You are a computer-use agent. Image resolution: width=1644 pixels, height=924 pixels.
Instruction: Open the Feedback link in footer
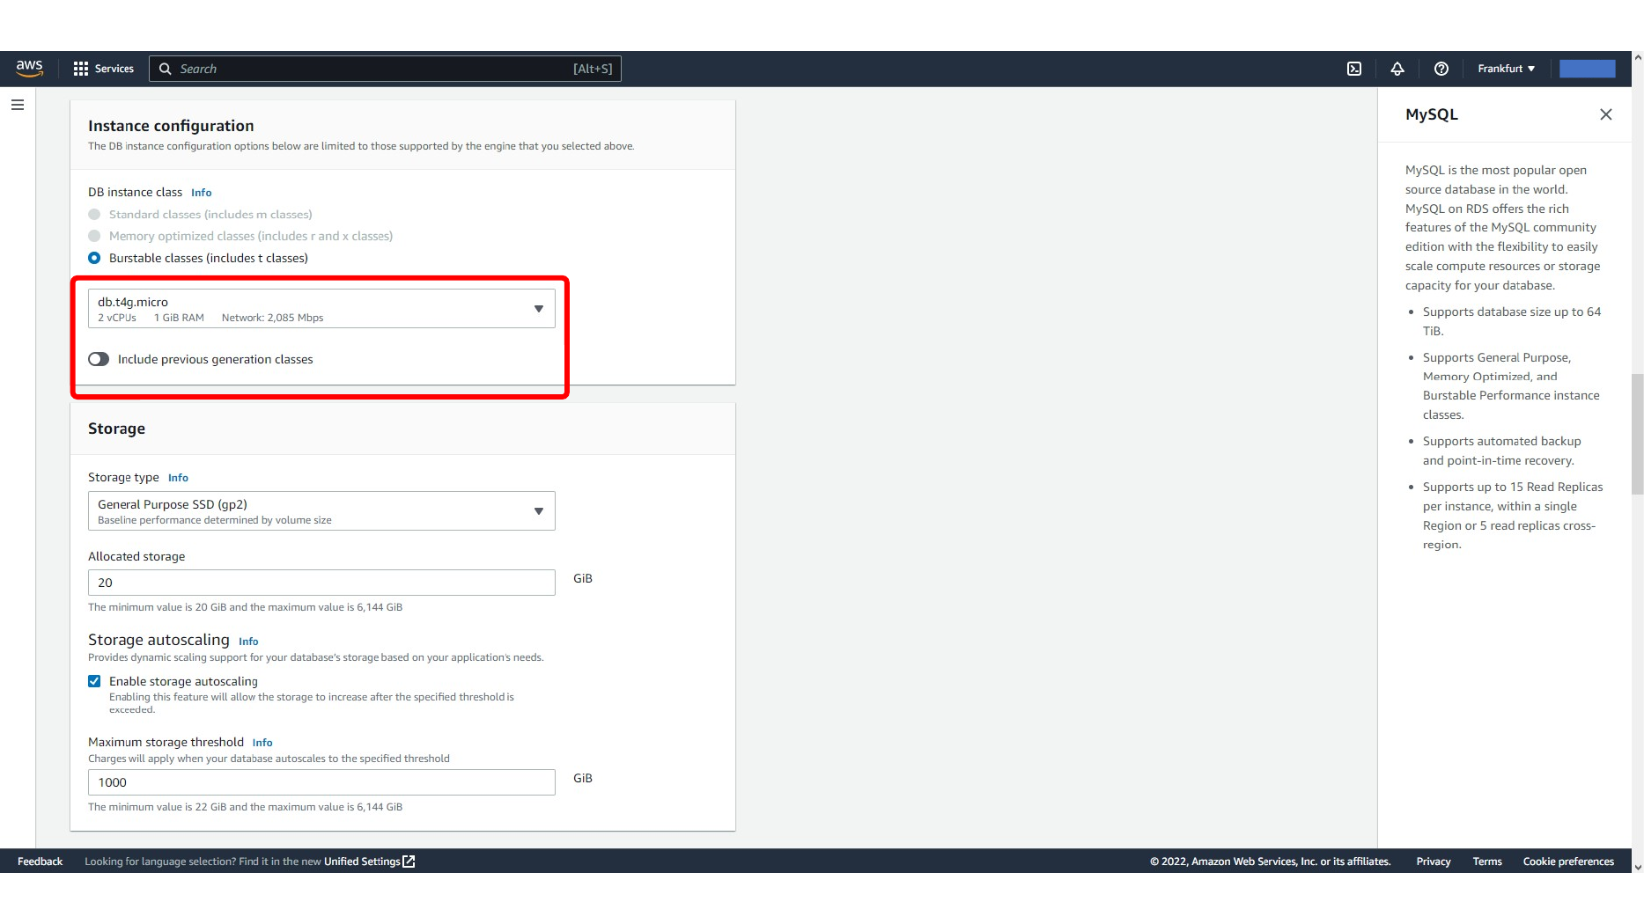coord(41,862)
